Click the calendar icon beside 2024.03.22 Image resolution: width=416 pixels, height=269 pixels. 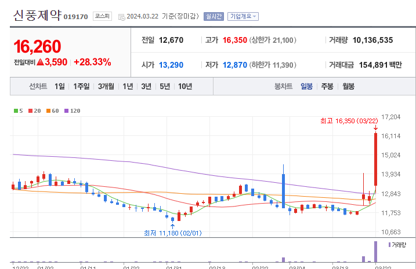tap(121, 17)
